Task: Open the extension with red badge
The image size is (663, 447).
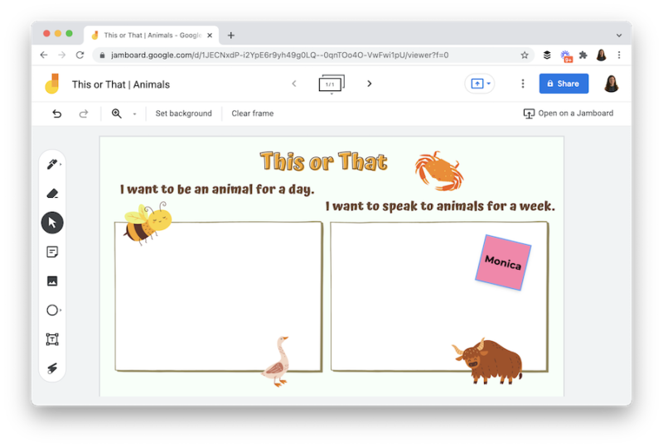Action: click(566, 55)
